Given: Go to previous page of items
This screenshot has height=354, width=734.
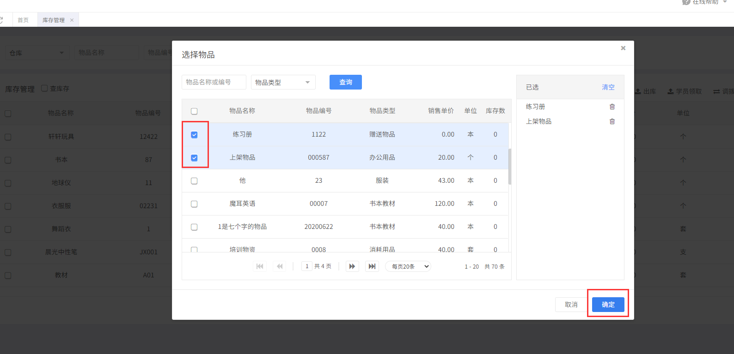Looking at the screenshot, I should pyautogui.click(x=279, y=266).
